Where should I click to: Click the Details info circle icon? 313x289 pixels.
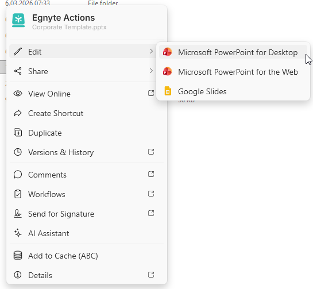click(x=18, y=275)
